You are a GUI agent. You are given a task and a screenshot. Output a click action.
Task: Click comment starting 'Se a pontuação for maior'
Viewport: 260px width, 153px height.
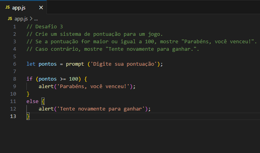click(142, 42)
